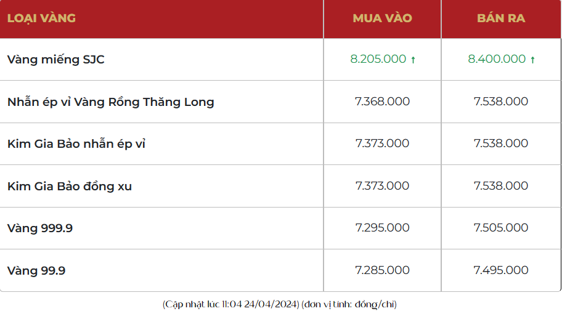
Task: Select the sell price 7.495.000
Action: tap(501, 270)
